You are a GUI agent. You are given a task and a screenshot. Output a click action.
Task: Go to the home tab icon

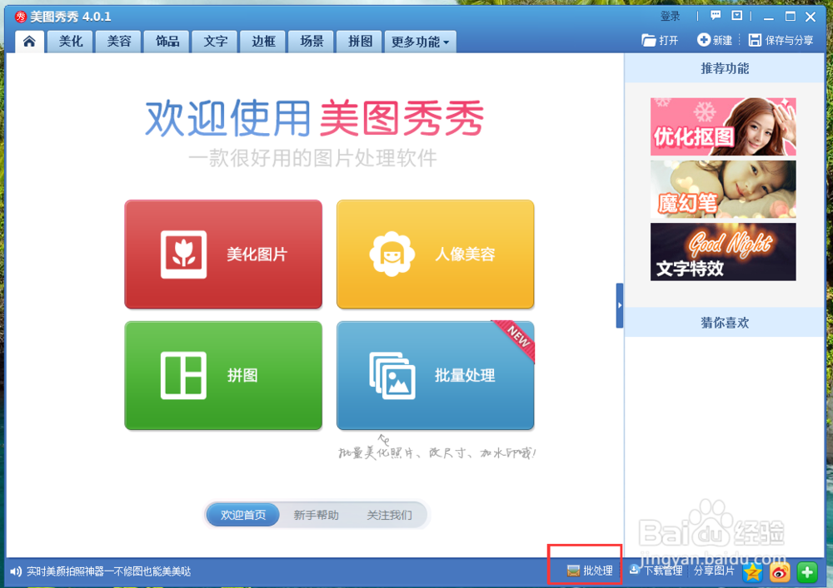29,42
